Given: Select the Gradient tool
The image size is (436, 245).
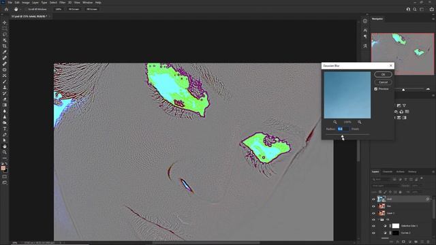Looking at the screenshot, I should [x=5, y=105].
